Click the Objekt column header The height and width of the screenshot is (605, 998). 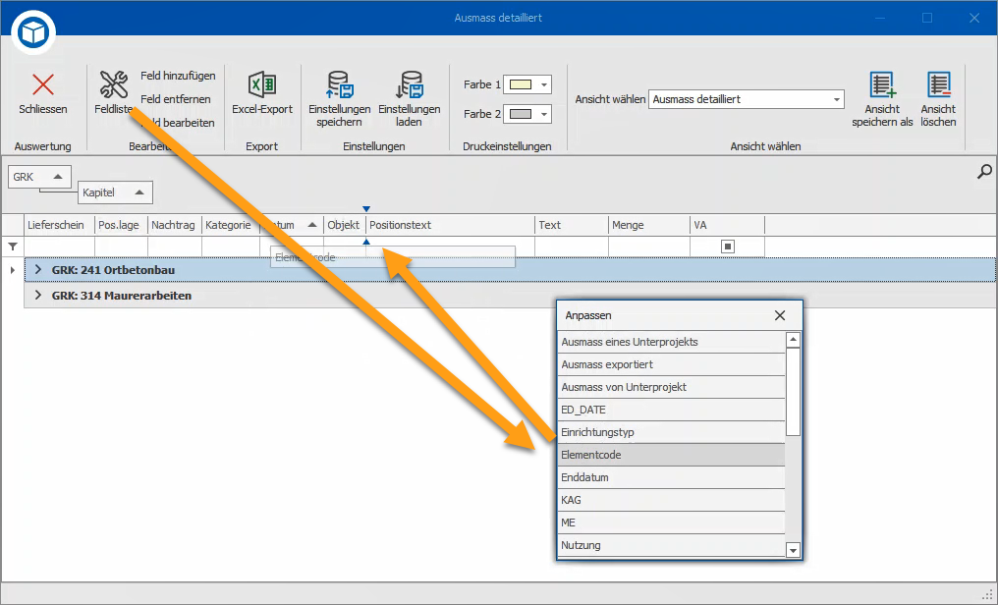pos(345,225)
